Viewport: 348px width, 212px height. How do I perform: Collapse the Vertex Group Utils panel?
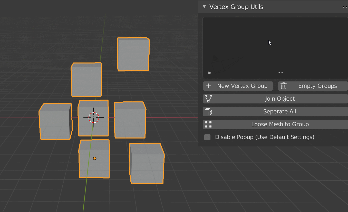204,7
